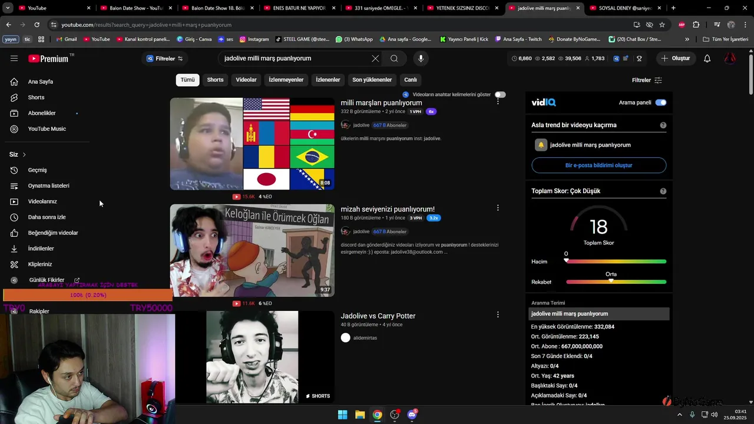Toggle the Arama paneli switch

click(x=661, y=102)
